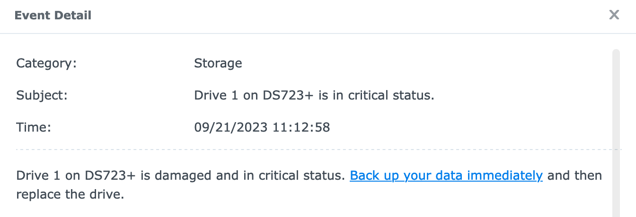The width and height of the screenshot is (636, 217).
Task: Click the Time field label
Action: click(34, 127)
